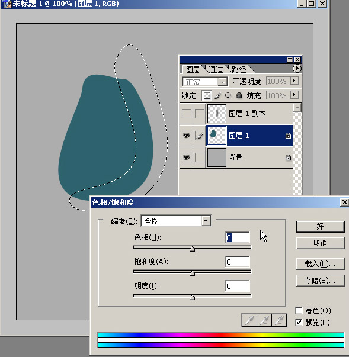
Task: Expand the 不透明度 opacity slider arrow
Action: click(294, 81)
